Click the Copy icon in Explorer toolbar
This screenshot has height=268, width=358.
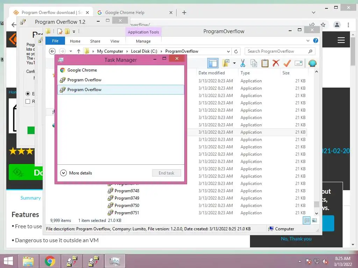254,63
